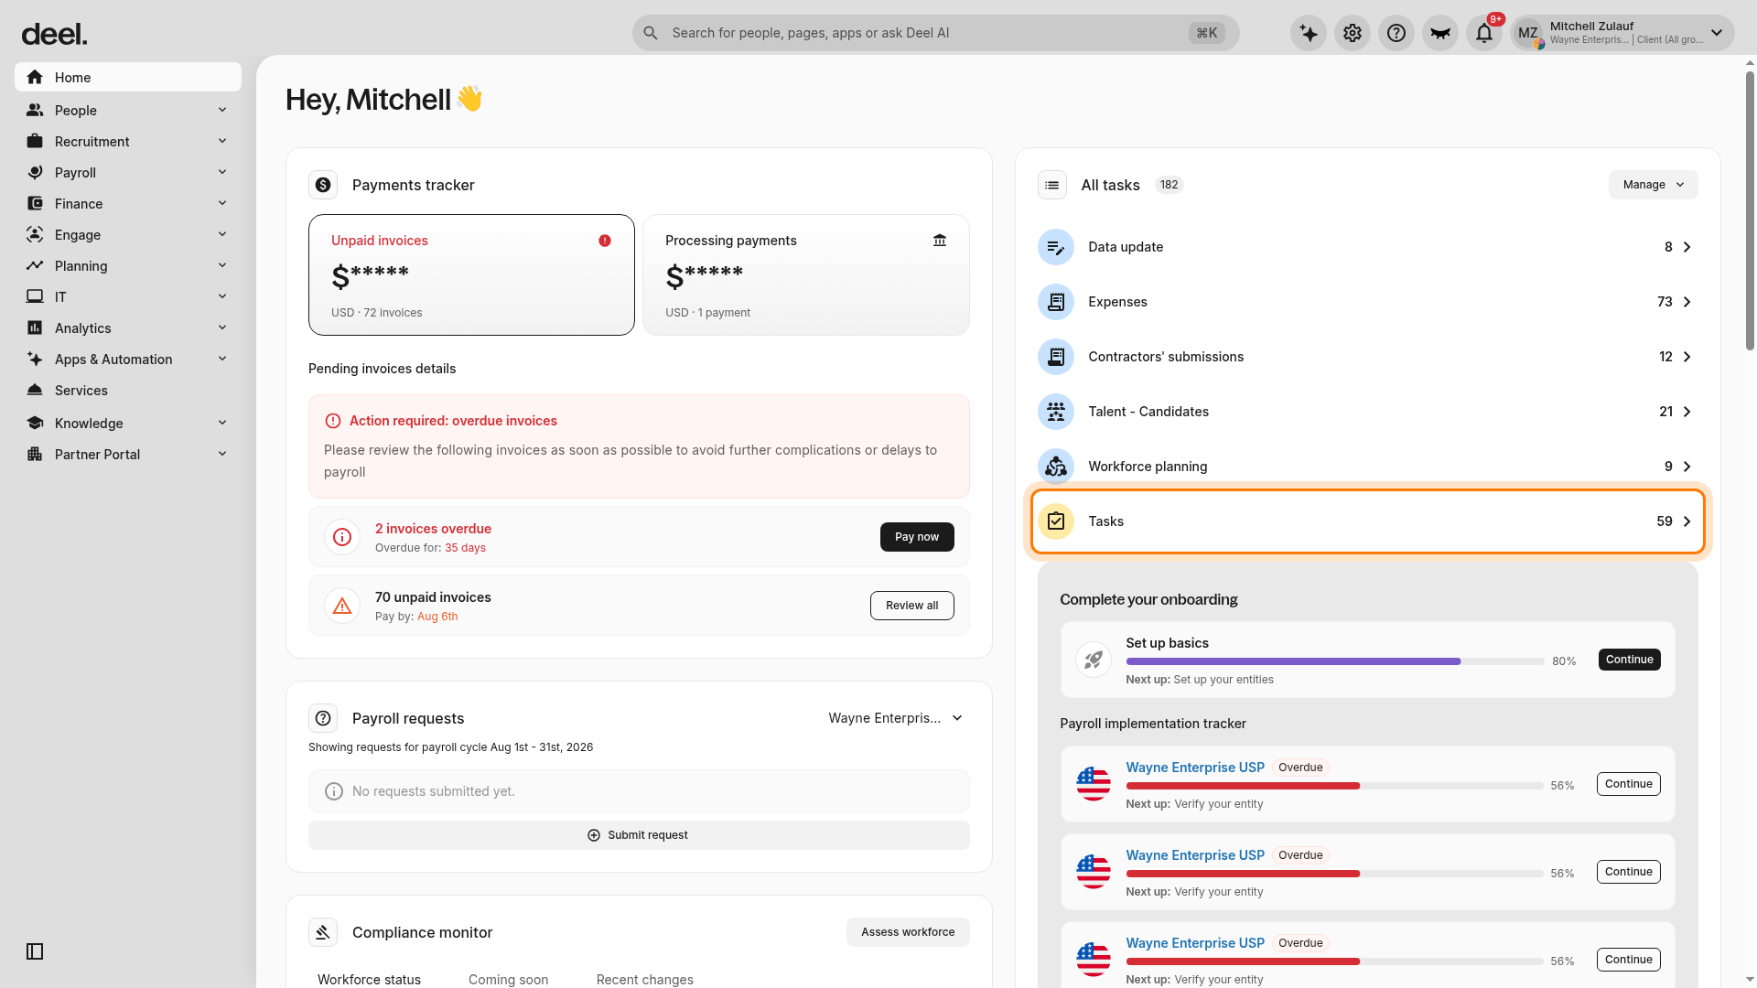Screen dimensions: 1757x988
Task: Click Submit request button
Action: (x=639, y=835)
